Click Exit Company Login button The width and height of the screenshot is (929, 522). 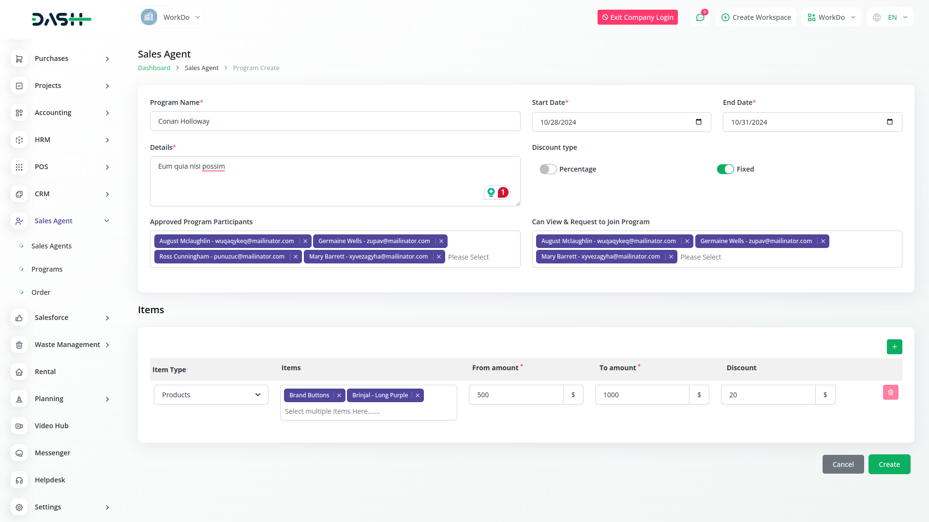click(637, 17)
